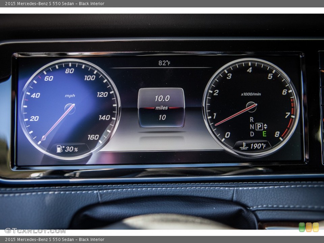Click the 6 mark on tachometer
The image size is (324, 243).
[285, 92]
